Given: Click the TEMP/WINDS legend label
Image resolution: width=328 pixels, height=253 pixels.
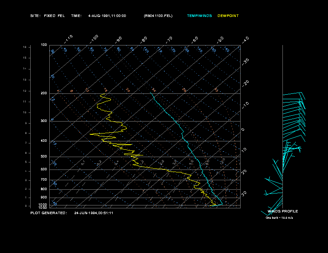Looking at the screenshot, I should point(199,16).
